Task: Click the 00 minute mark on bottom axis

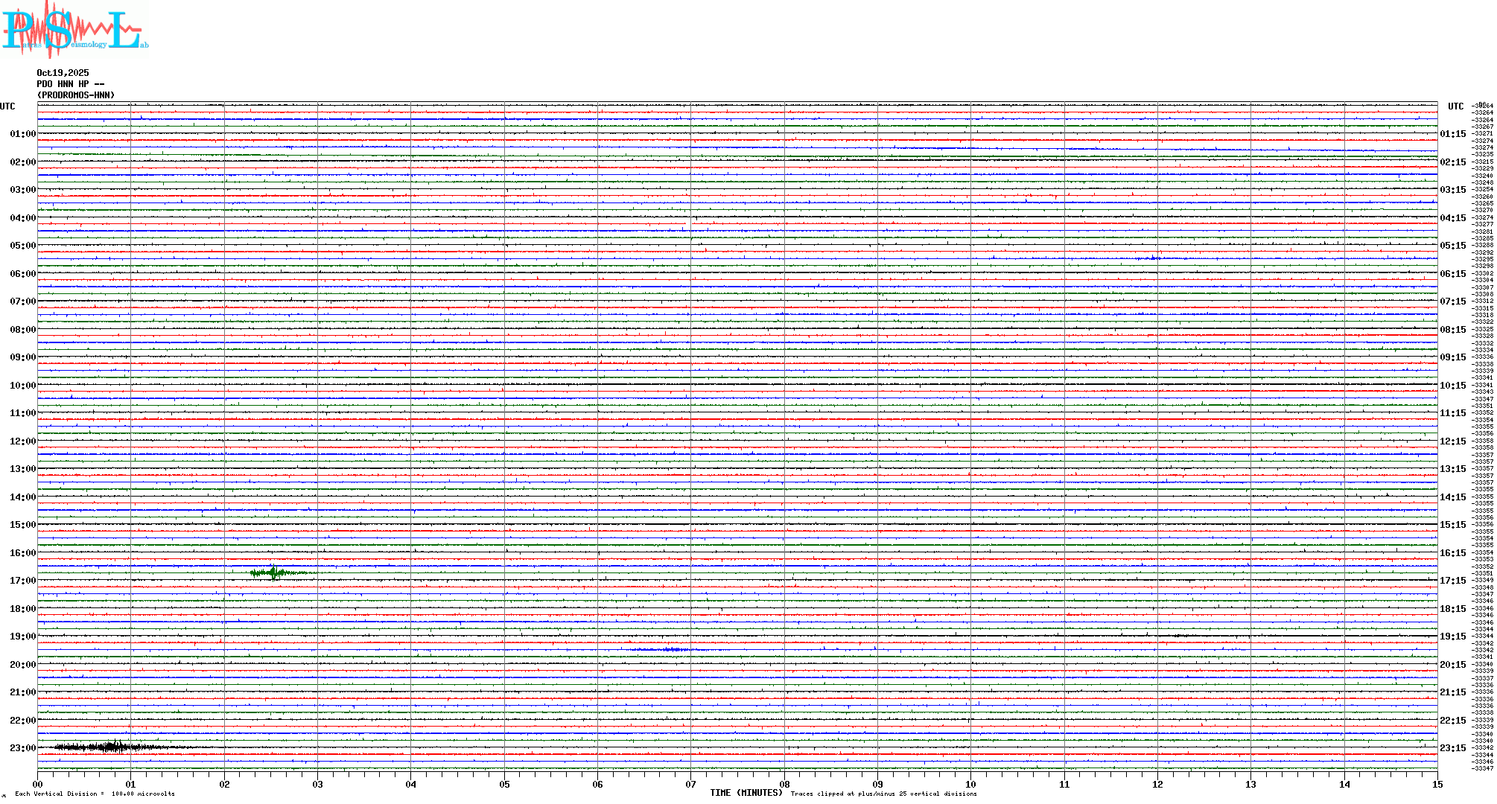Action: click(38, 784)
